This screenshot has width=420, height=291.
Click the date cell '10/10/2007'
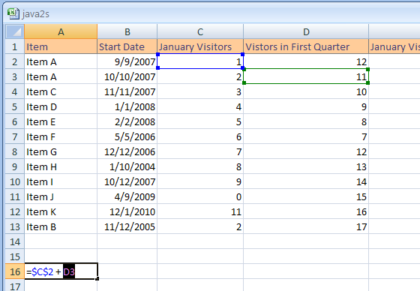point(127,77)
